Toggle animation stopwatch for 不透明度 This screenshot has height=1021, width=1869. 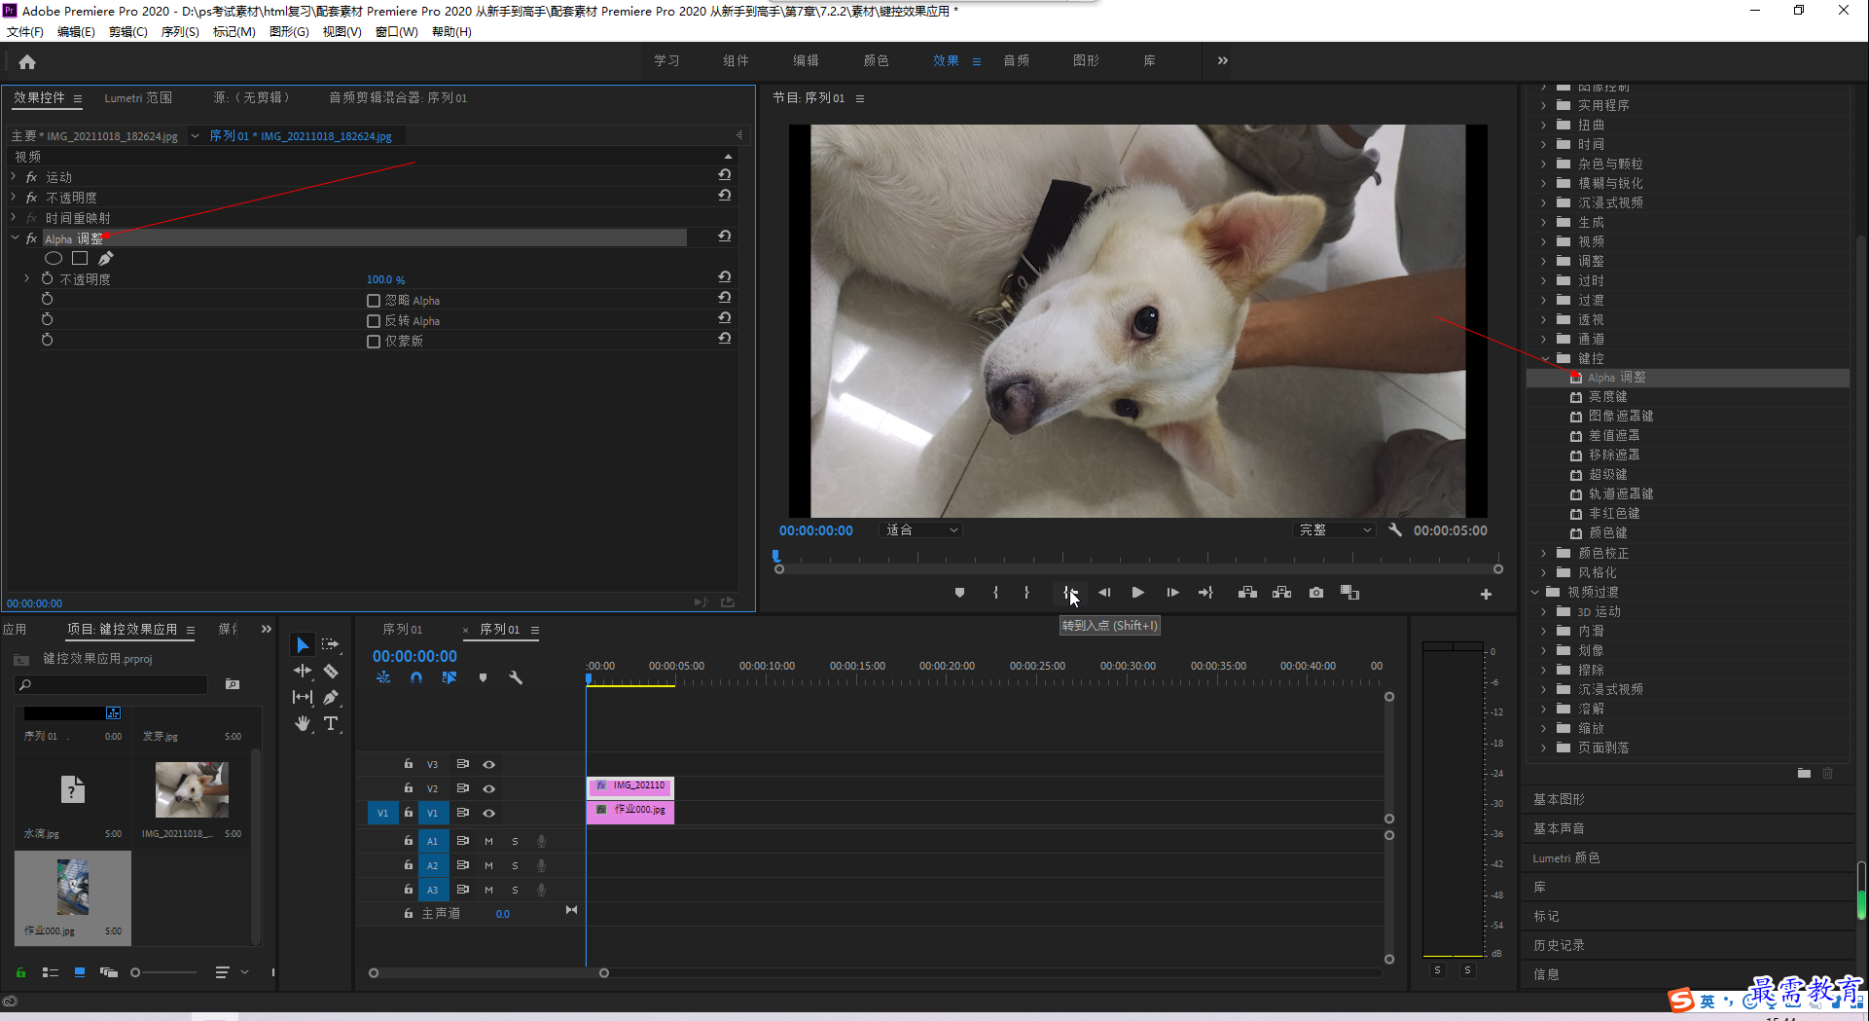tap(47, 279)
